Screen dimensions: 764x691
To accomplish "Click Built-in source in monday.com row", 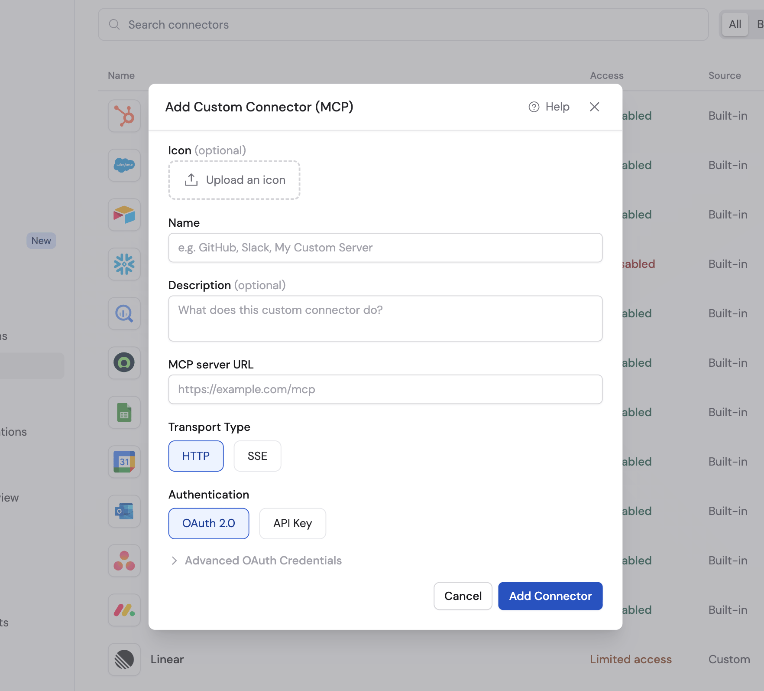I will coord(728,610).
